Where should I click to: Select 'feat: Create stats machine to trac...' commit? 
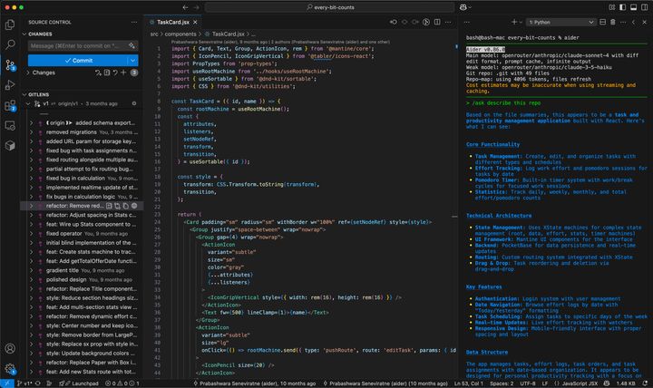91,251
